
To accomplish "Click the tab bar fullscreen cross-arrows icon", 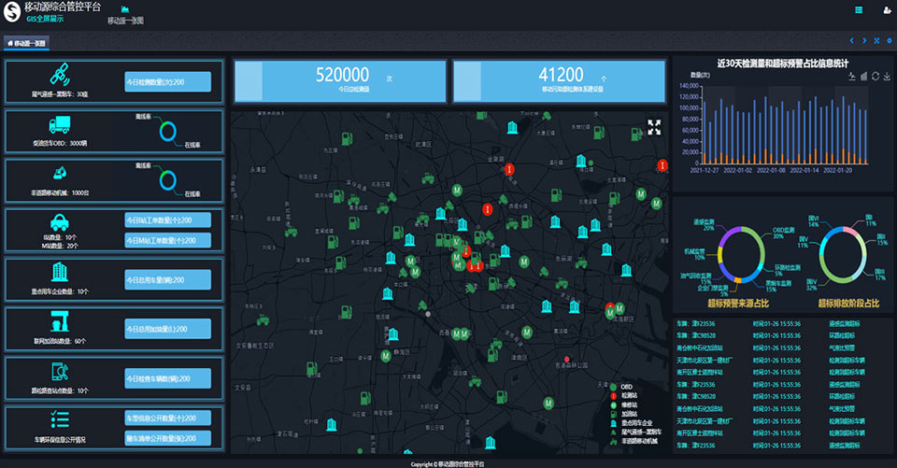I will (x=876, y=41).
